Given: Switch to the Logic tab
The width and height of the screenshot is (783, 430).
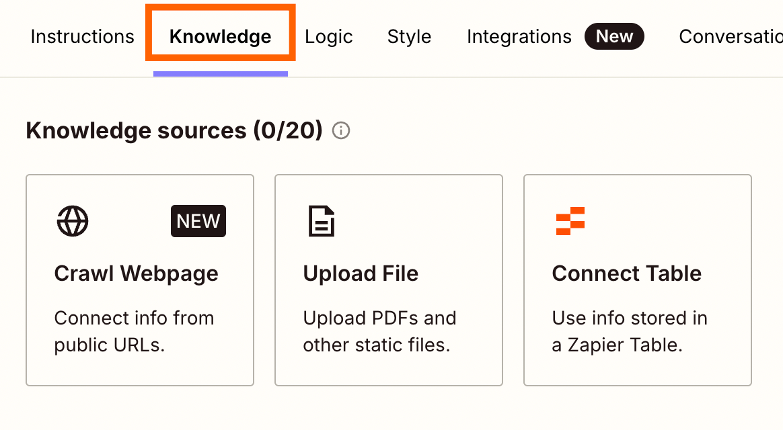Looking at the screenshot, I should pos(328,36).
